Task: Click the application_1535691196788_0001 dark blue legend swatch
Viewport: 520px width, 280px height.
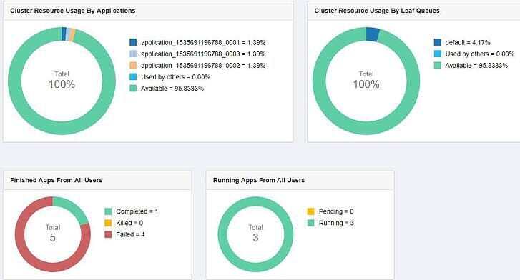Action: tap(133, 42)
